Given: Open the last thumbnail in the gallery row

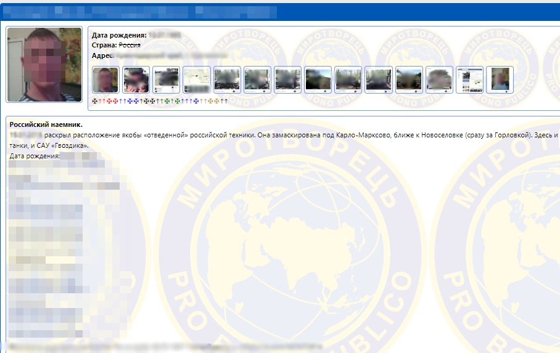Looking at the screenshot, I should (x=500, y=80).
